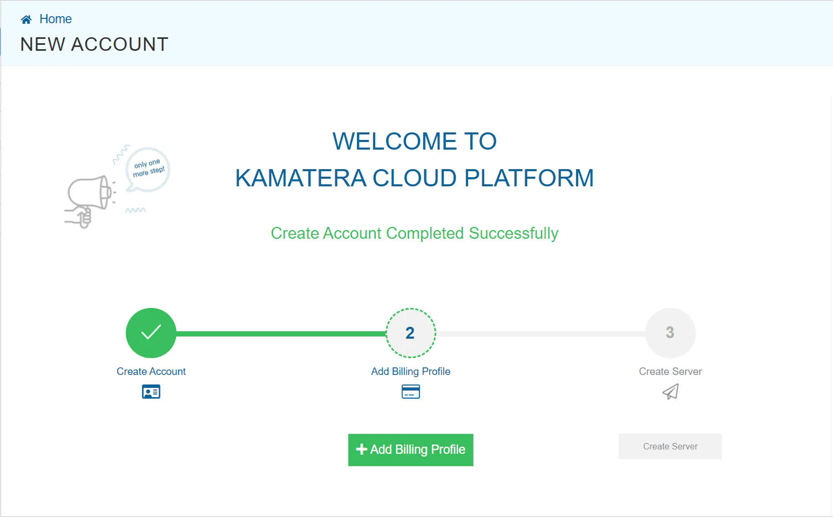Select step 3 grey circle
This screenshot has width=833, height=517.
(x=671, y=333)
